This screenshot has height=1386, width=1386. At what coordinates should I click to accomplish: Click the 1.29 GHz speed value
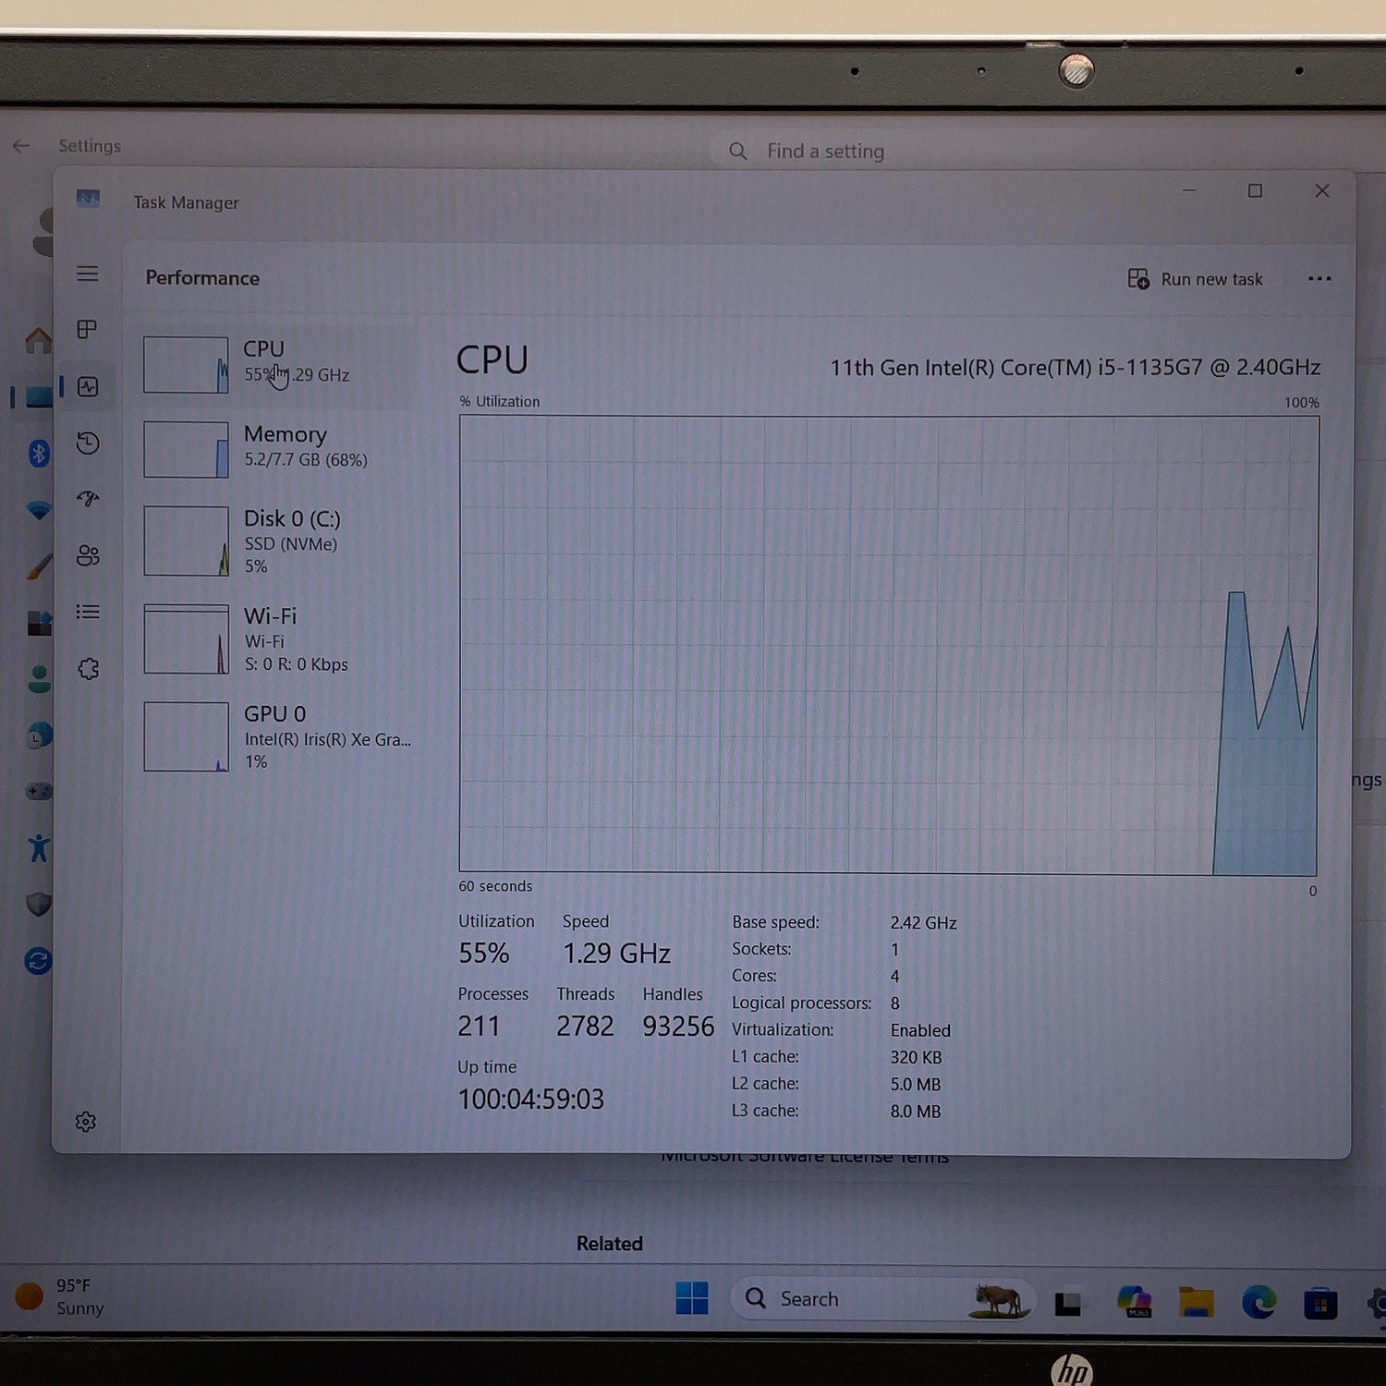tap(616, 954)
